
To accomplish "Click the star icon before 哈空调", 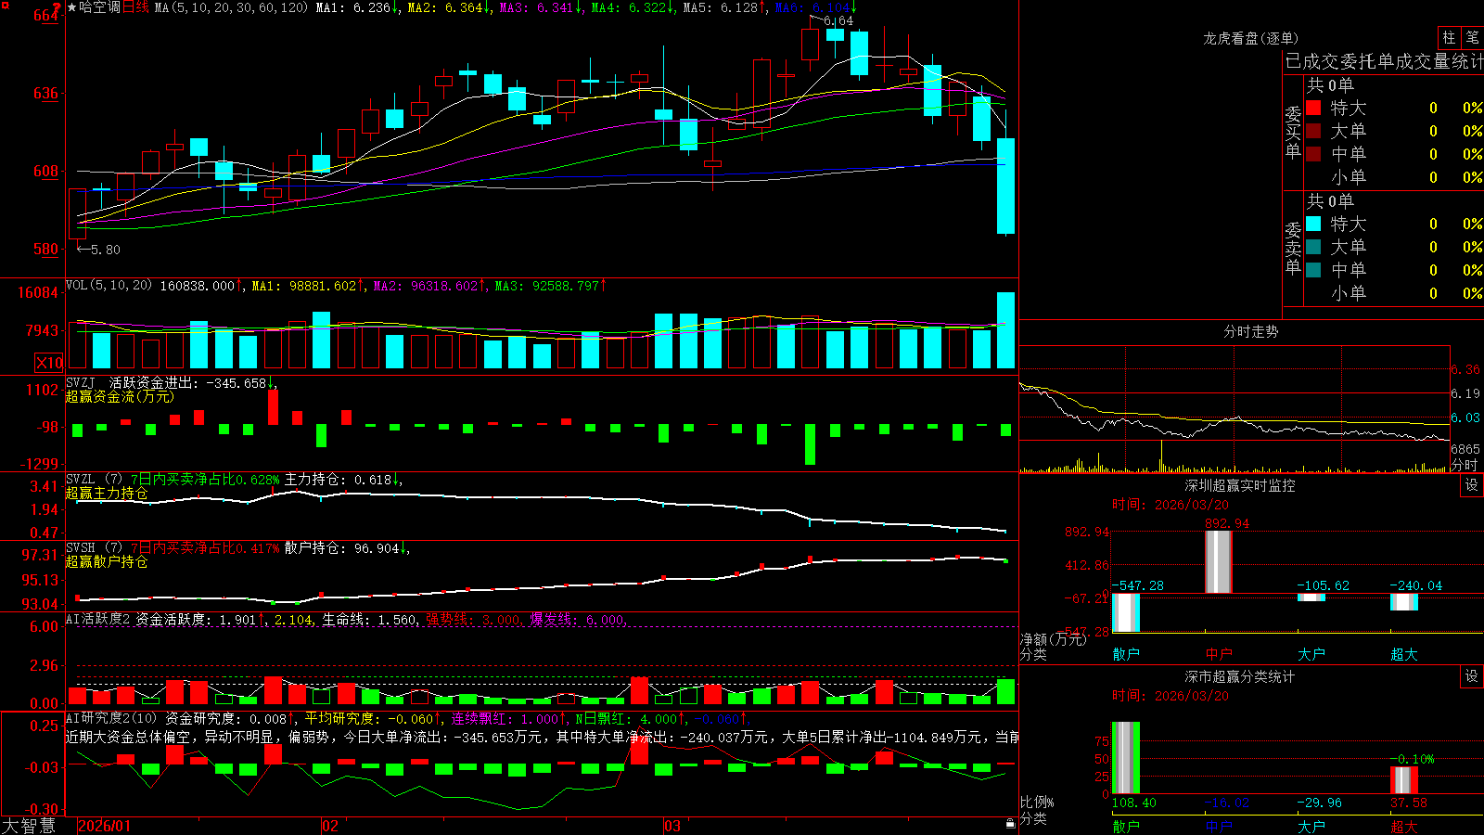I will pyautogui.click(x=71, y=7).
